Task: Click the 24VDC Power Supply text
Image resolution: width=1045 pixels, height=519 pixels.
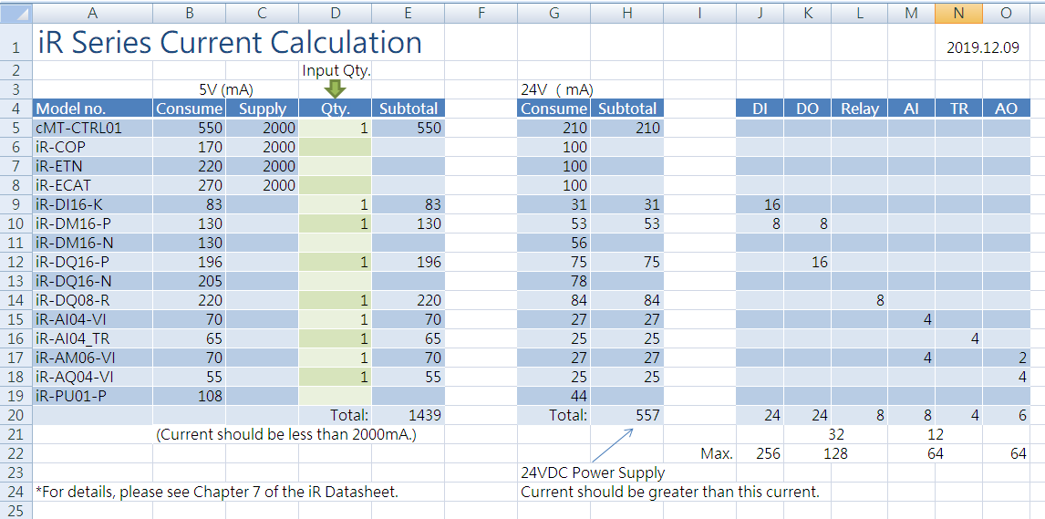Action: pyautogui.click(x=593, y=473)
